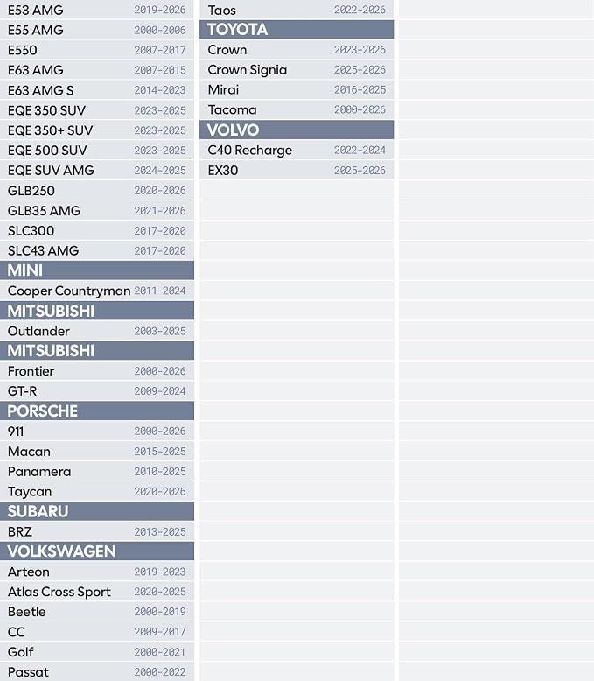594x681 pixels.
Task: Select the Crown Signia row
Action: (297, 69)
